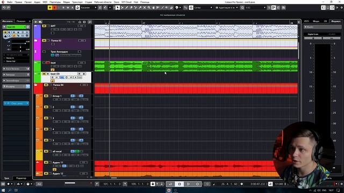This screenshot has height=193, width=344.
Task: Click the Redo arrow in the toolbar
Action: tap(9, 8)
